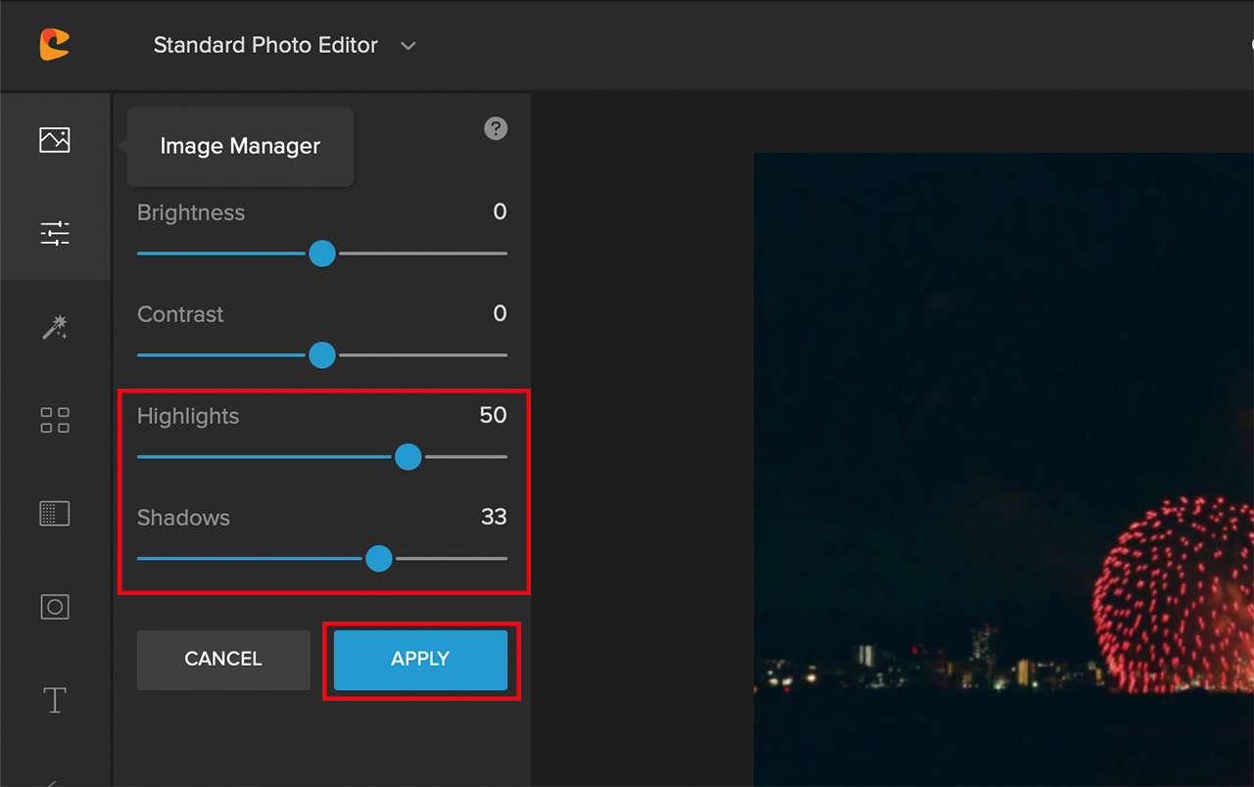Apply the current adjustments
This screenshot has width=1254, height=787.
coord(420,660)
